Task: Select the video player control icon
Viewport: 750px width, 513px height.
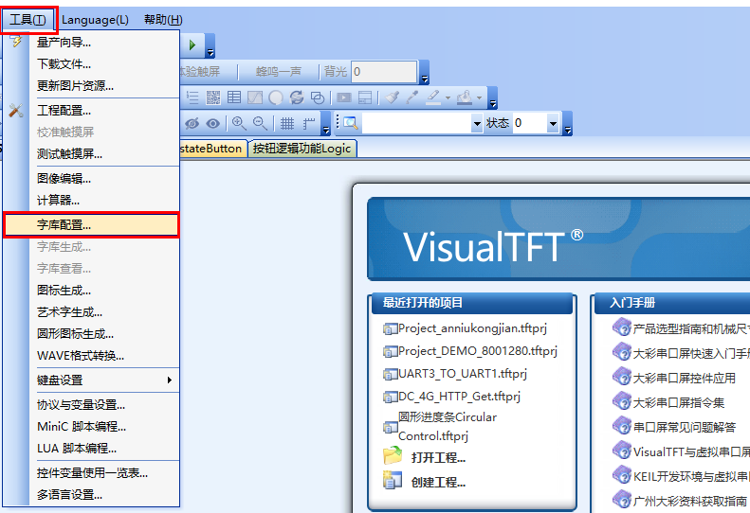Action: coord(344,97)
